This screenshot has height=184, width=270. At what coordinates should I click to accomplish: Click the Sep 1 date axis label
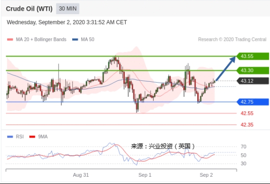pyautogui.click(x=145, y=175)
